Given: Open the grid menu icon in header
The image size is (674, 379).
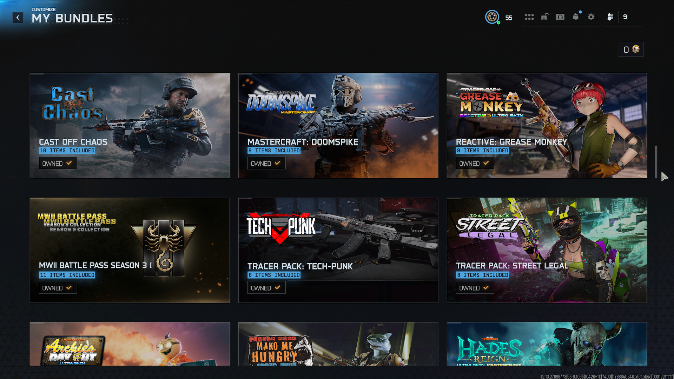Looking at the screenshot, I should pyautogui.click(x=529, y=17).
